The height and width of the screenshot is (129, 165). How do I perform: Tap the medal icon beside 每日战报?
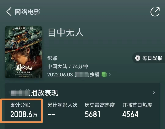pos(138,58)
